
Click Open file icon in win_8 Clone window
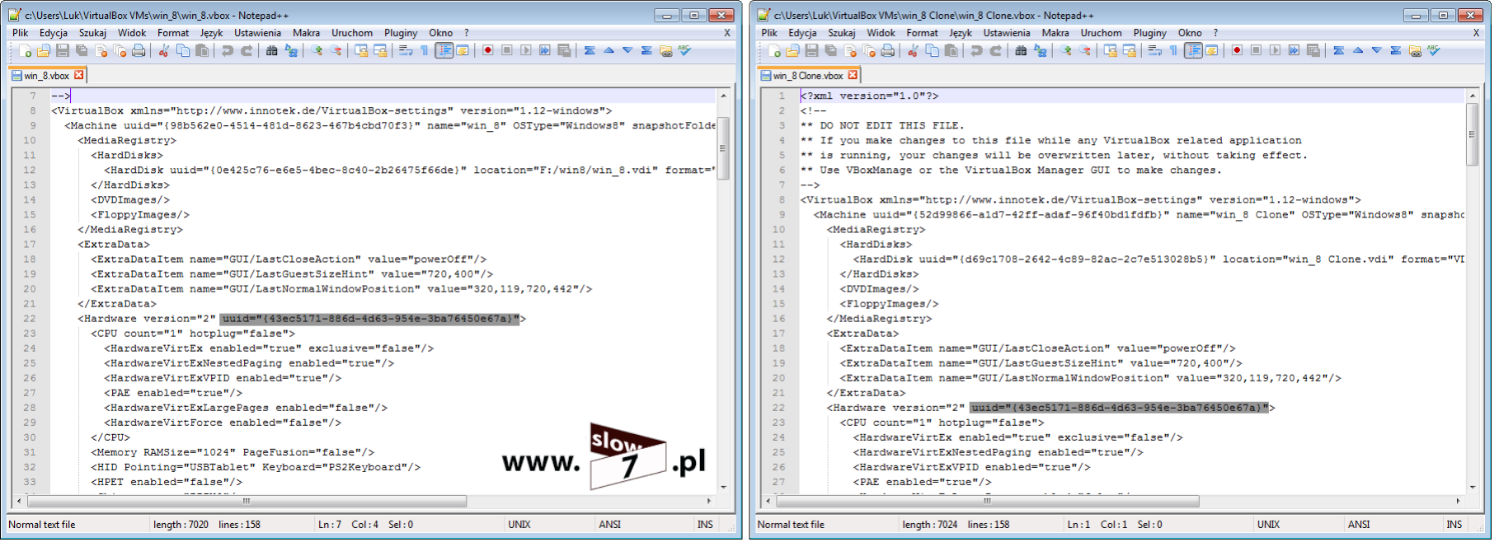click(793, 51)
